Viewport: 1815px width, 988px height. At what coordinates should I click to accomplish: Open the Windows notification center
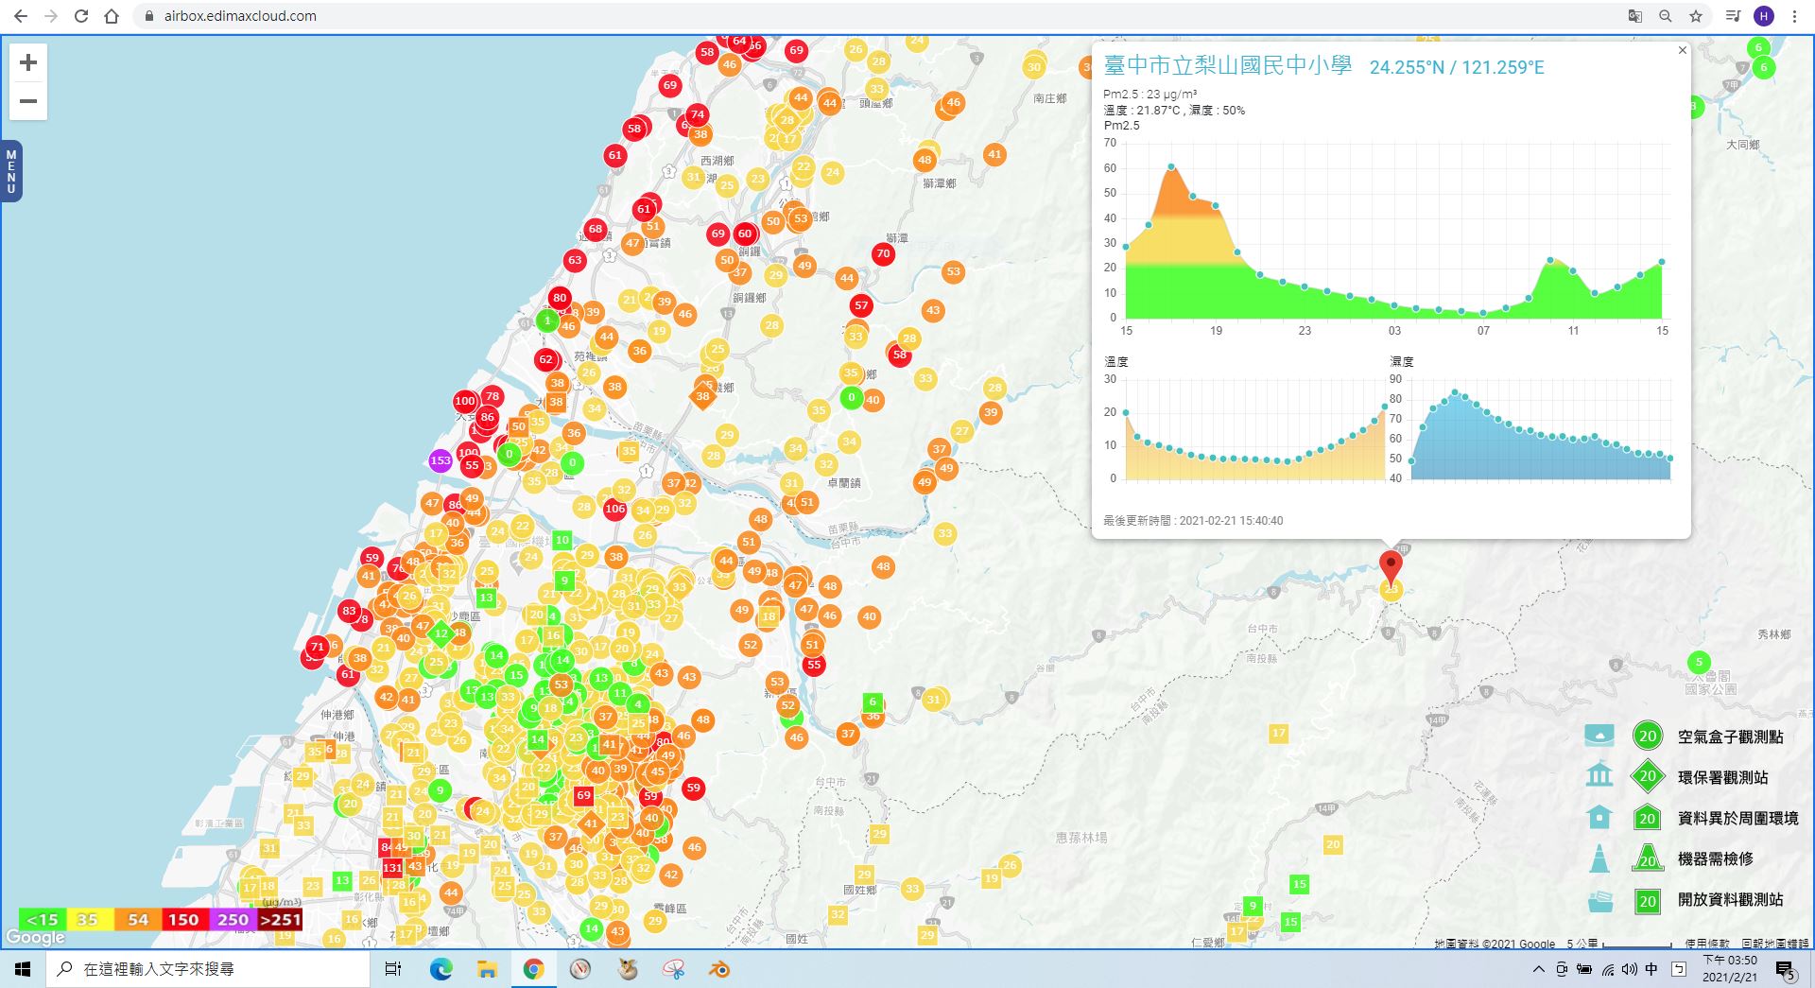pos(1786,969)
